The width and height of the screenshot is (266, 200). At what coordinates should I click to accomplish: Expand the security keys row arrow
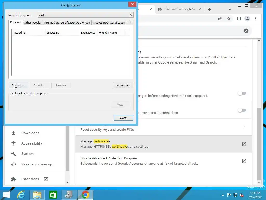(x=244, y=127)
